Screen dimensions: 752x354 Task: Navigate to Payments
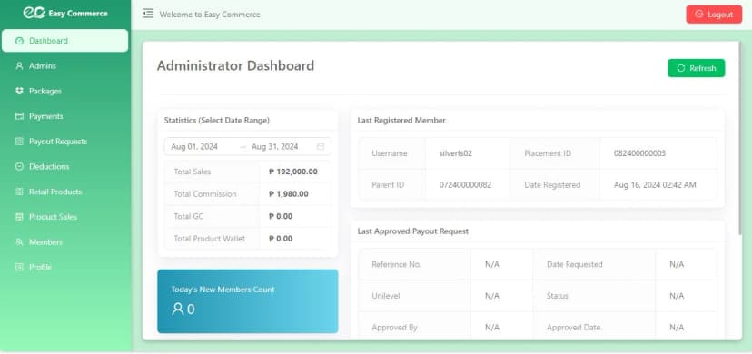click(x=64, y=116)
